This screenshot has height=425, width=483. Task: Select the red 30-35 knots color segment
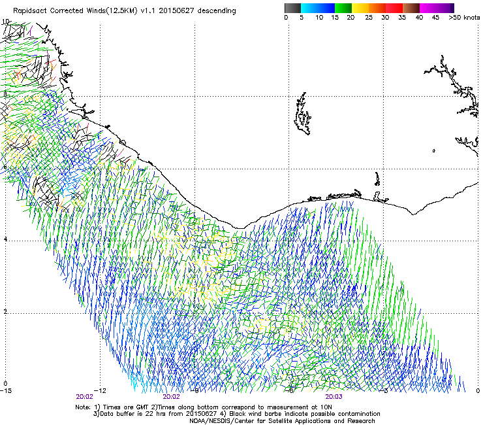pos(394,8)
